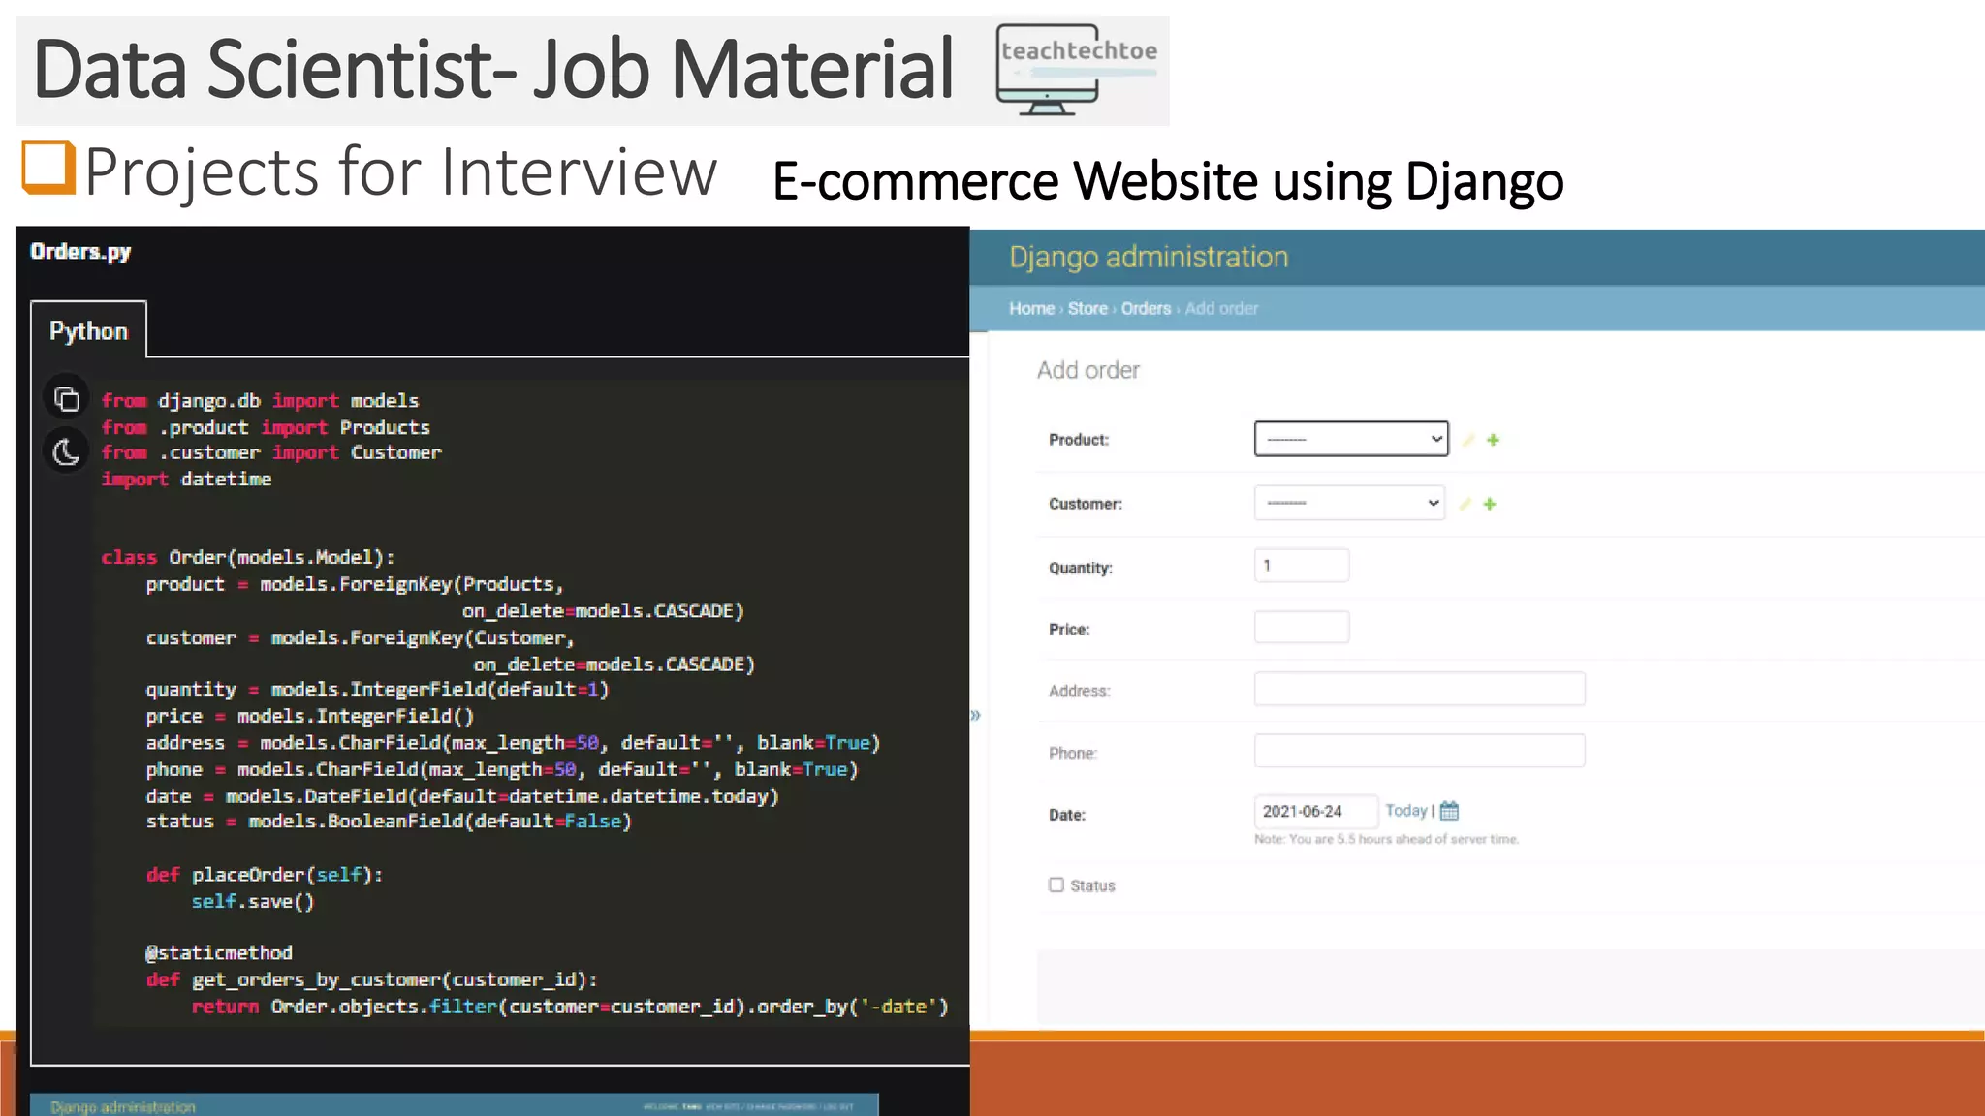The image size is (1985, 1116).
Task: Click the return Order.objects.filter line
Action: coord(570,1007)
